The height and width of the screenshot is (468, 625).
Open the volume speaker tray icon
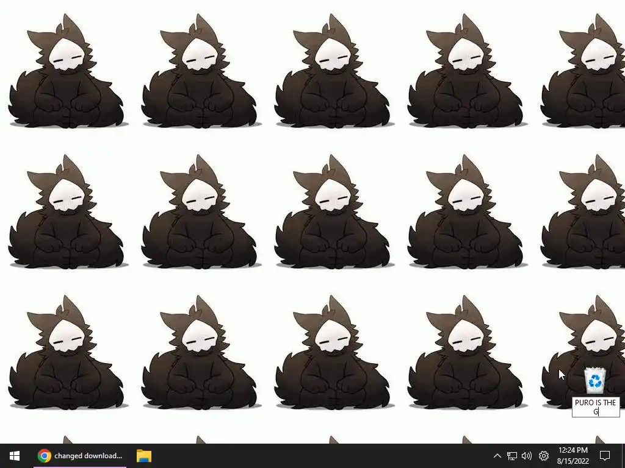pos(527,456)
